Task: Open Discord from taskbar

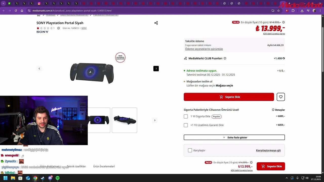Action: click(50, 178)
